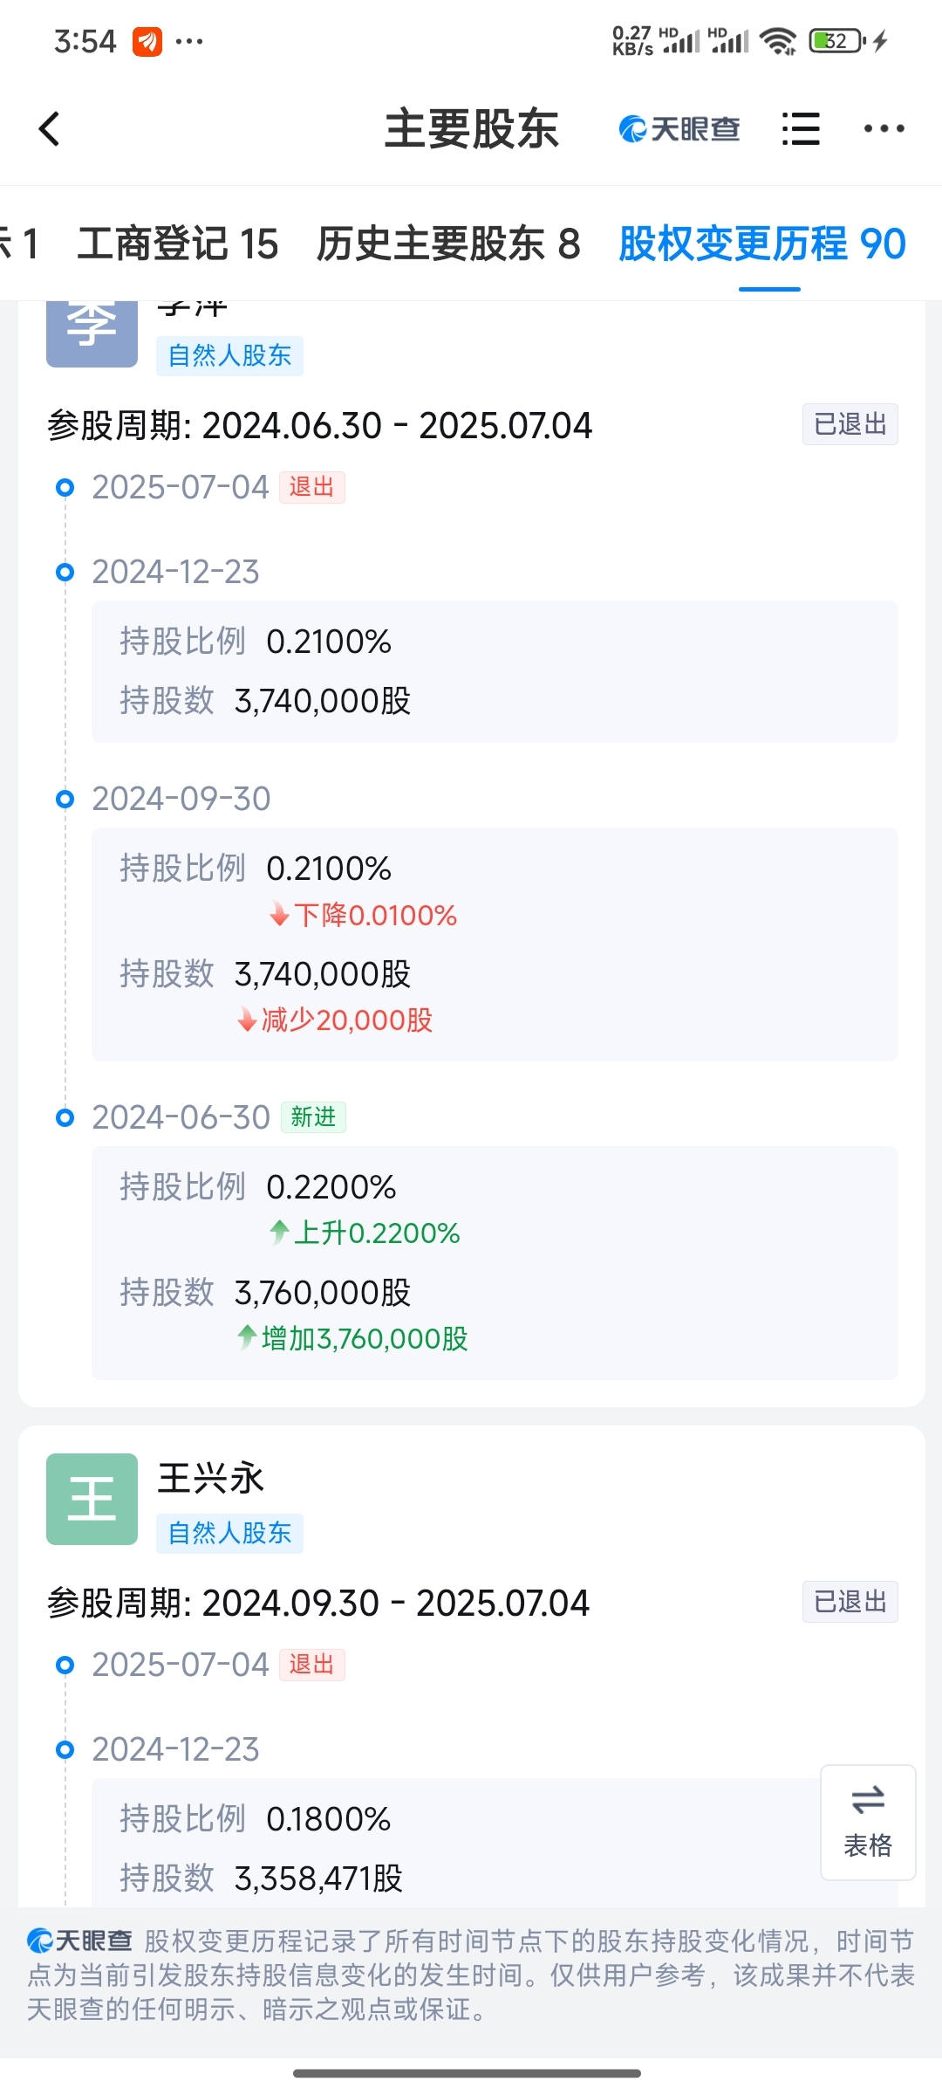This screenshot has width=942, height=2095.
Task: Tap the Tianyancha logo in footer disclaimer
Action: click(79, 1940)
